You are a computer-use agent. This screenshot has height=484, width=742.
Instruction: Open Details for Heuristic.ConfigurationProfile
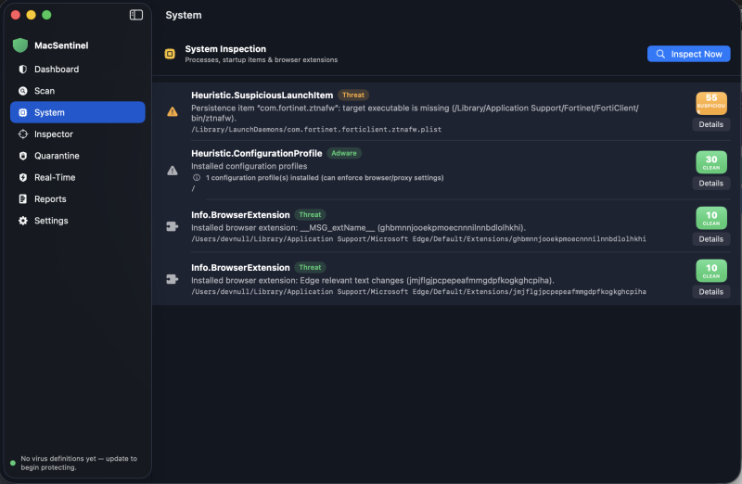(x=710, y=183)
